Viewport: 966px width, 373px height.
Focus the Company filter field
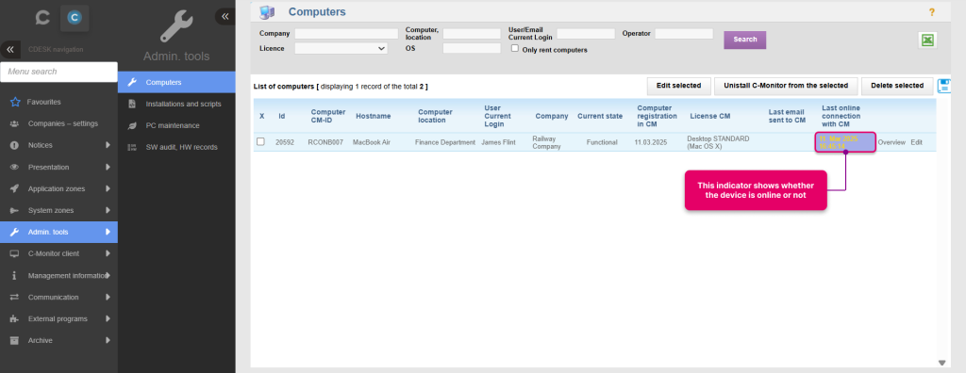[x=346, y=34]
